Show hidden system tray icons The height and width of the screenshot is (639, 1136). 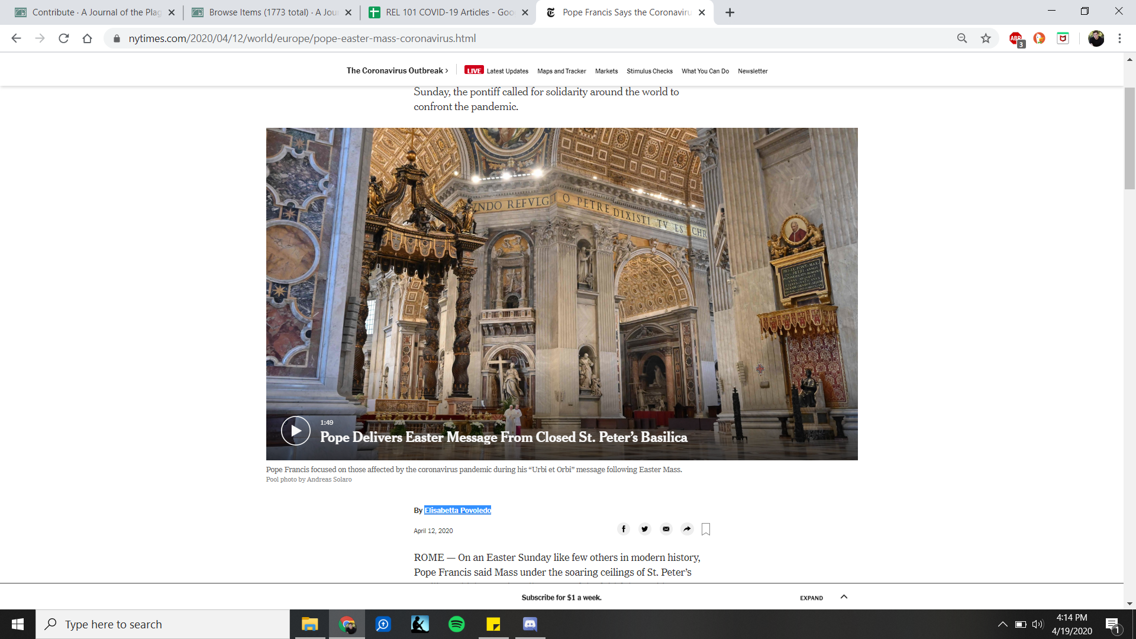[x=1002, y=624]
